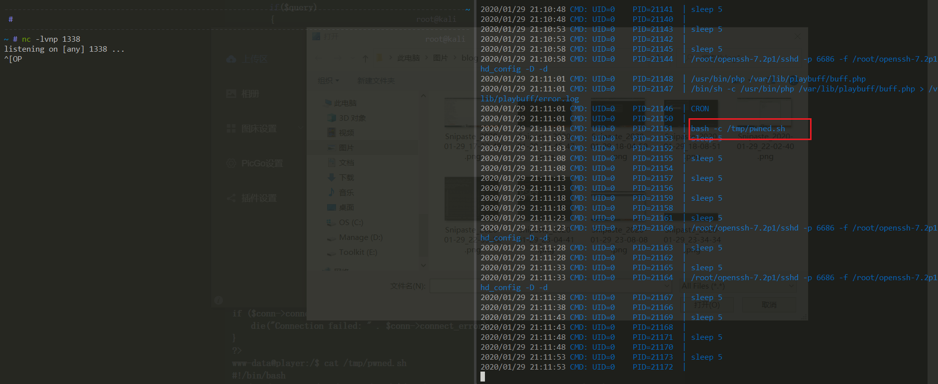Screen dimensions: 938x384
Task: Select 视频 in the folder tree
Action: [x=346, y=133]
